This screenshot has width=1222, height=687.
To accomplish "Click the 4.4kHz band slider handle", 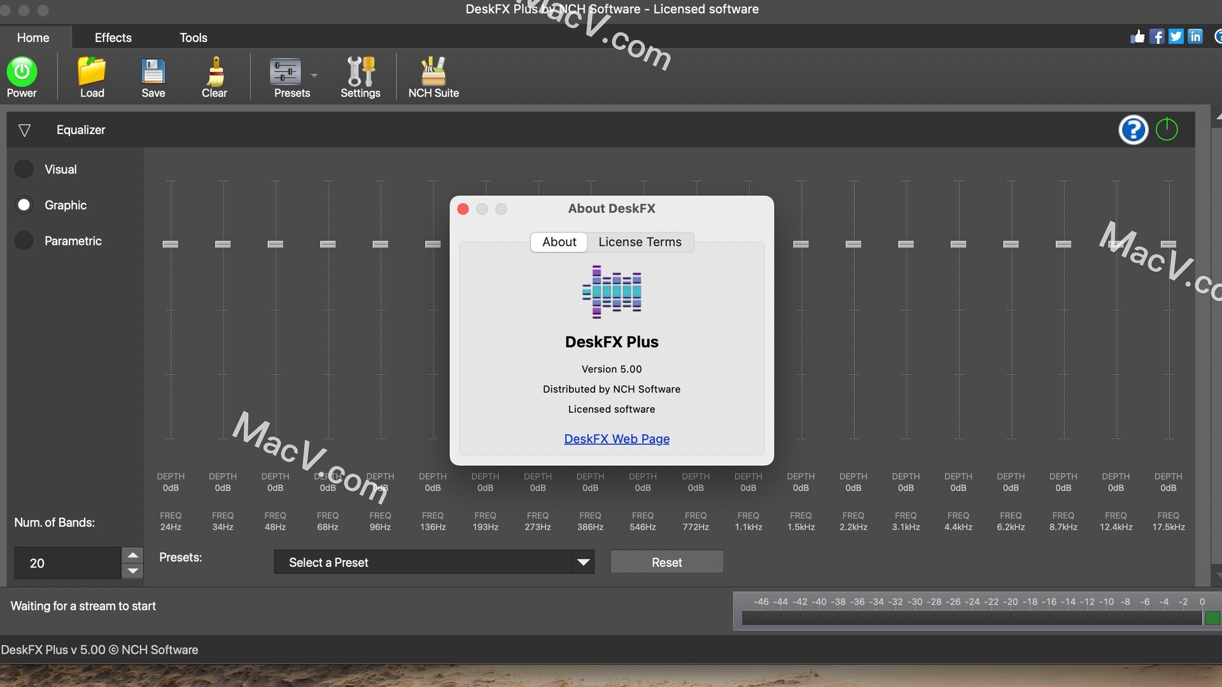I will [x=959, y=244].
